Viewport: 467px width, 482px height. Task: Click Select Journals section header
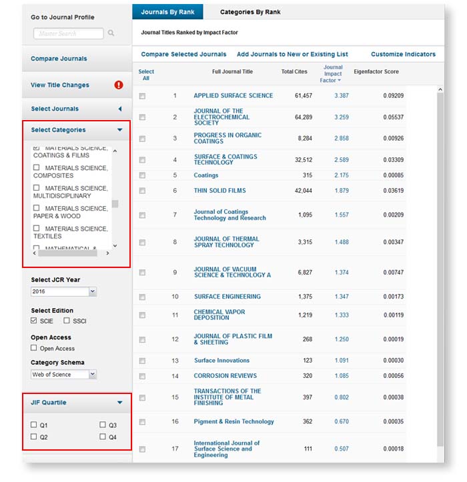pos(55,109)
